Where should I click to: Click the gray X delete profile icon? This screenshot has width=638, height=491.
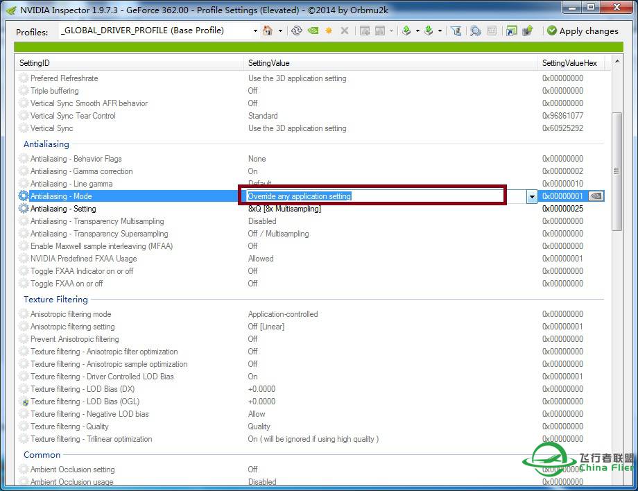coord(345,31)
